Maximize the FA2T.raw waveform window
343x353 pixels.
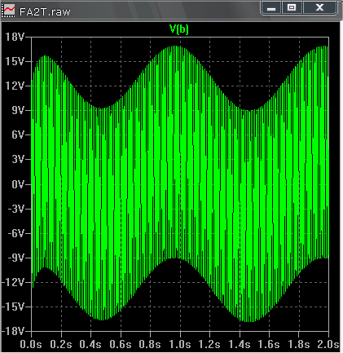pyautogui.click(x=292, y=7)
